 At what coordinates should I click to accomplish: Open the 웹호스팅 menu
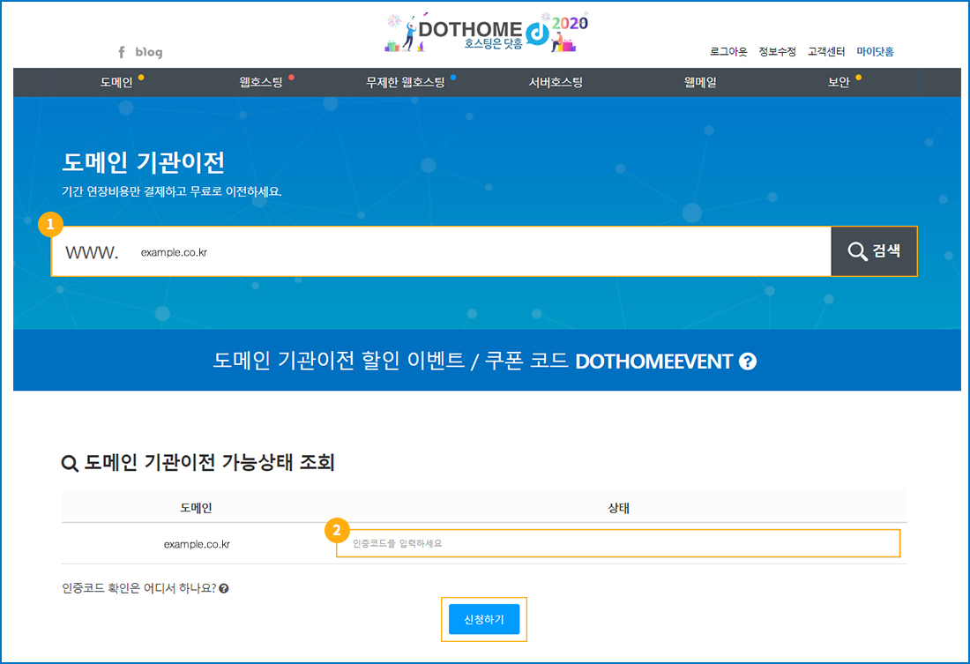click(260, 82)
